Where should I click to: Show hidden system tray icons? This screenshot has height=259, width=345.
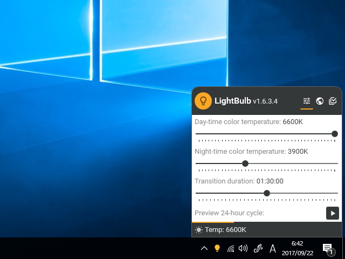204,248
